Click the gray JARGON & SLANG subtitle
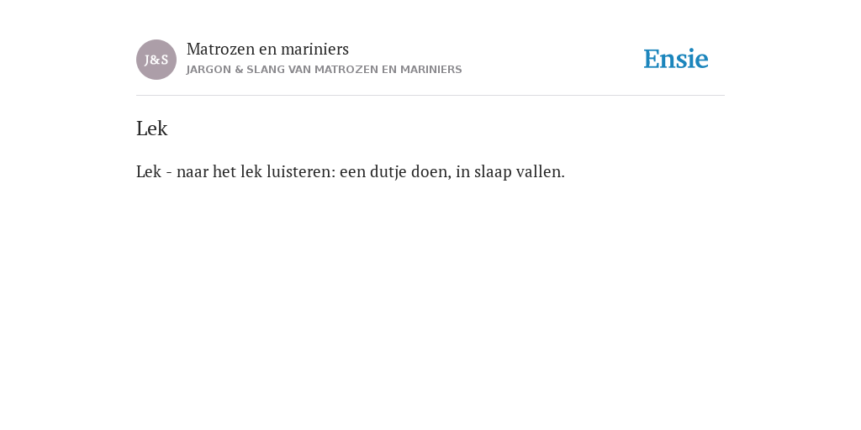This screenshot has width=861, height=430. click(324, 70)
